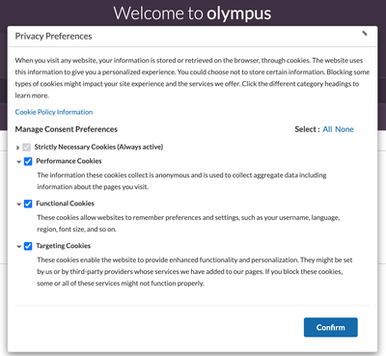Screen dimensions: 386x356
Task: Confirm the privacy preferences
Action: tap(331, 327)
